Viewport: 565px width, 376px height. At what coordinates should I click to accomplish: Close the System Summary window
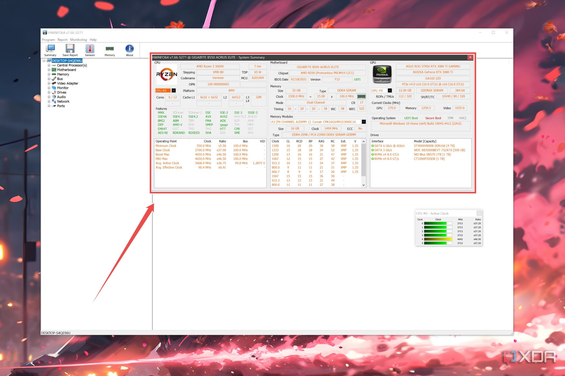click(x=470, y=57)
